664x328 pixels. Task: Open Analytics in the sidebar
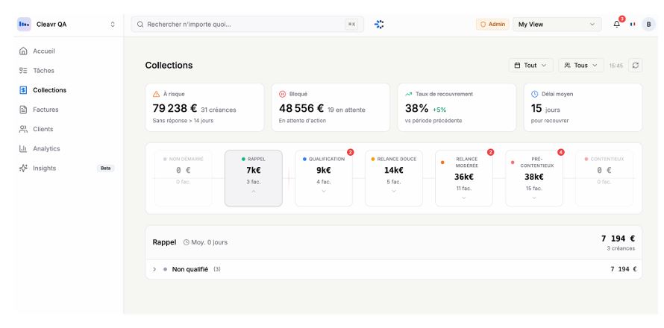click(x=45, y=148)
